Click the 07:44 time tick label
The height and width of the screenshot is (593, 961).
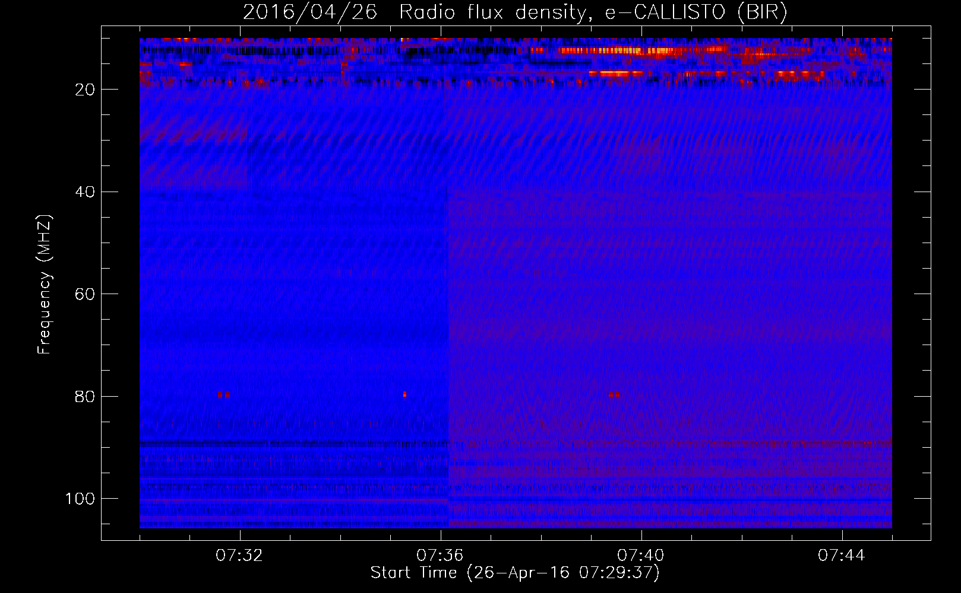[842, 556]
